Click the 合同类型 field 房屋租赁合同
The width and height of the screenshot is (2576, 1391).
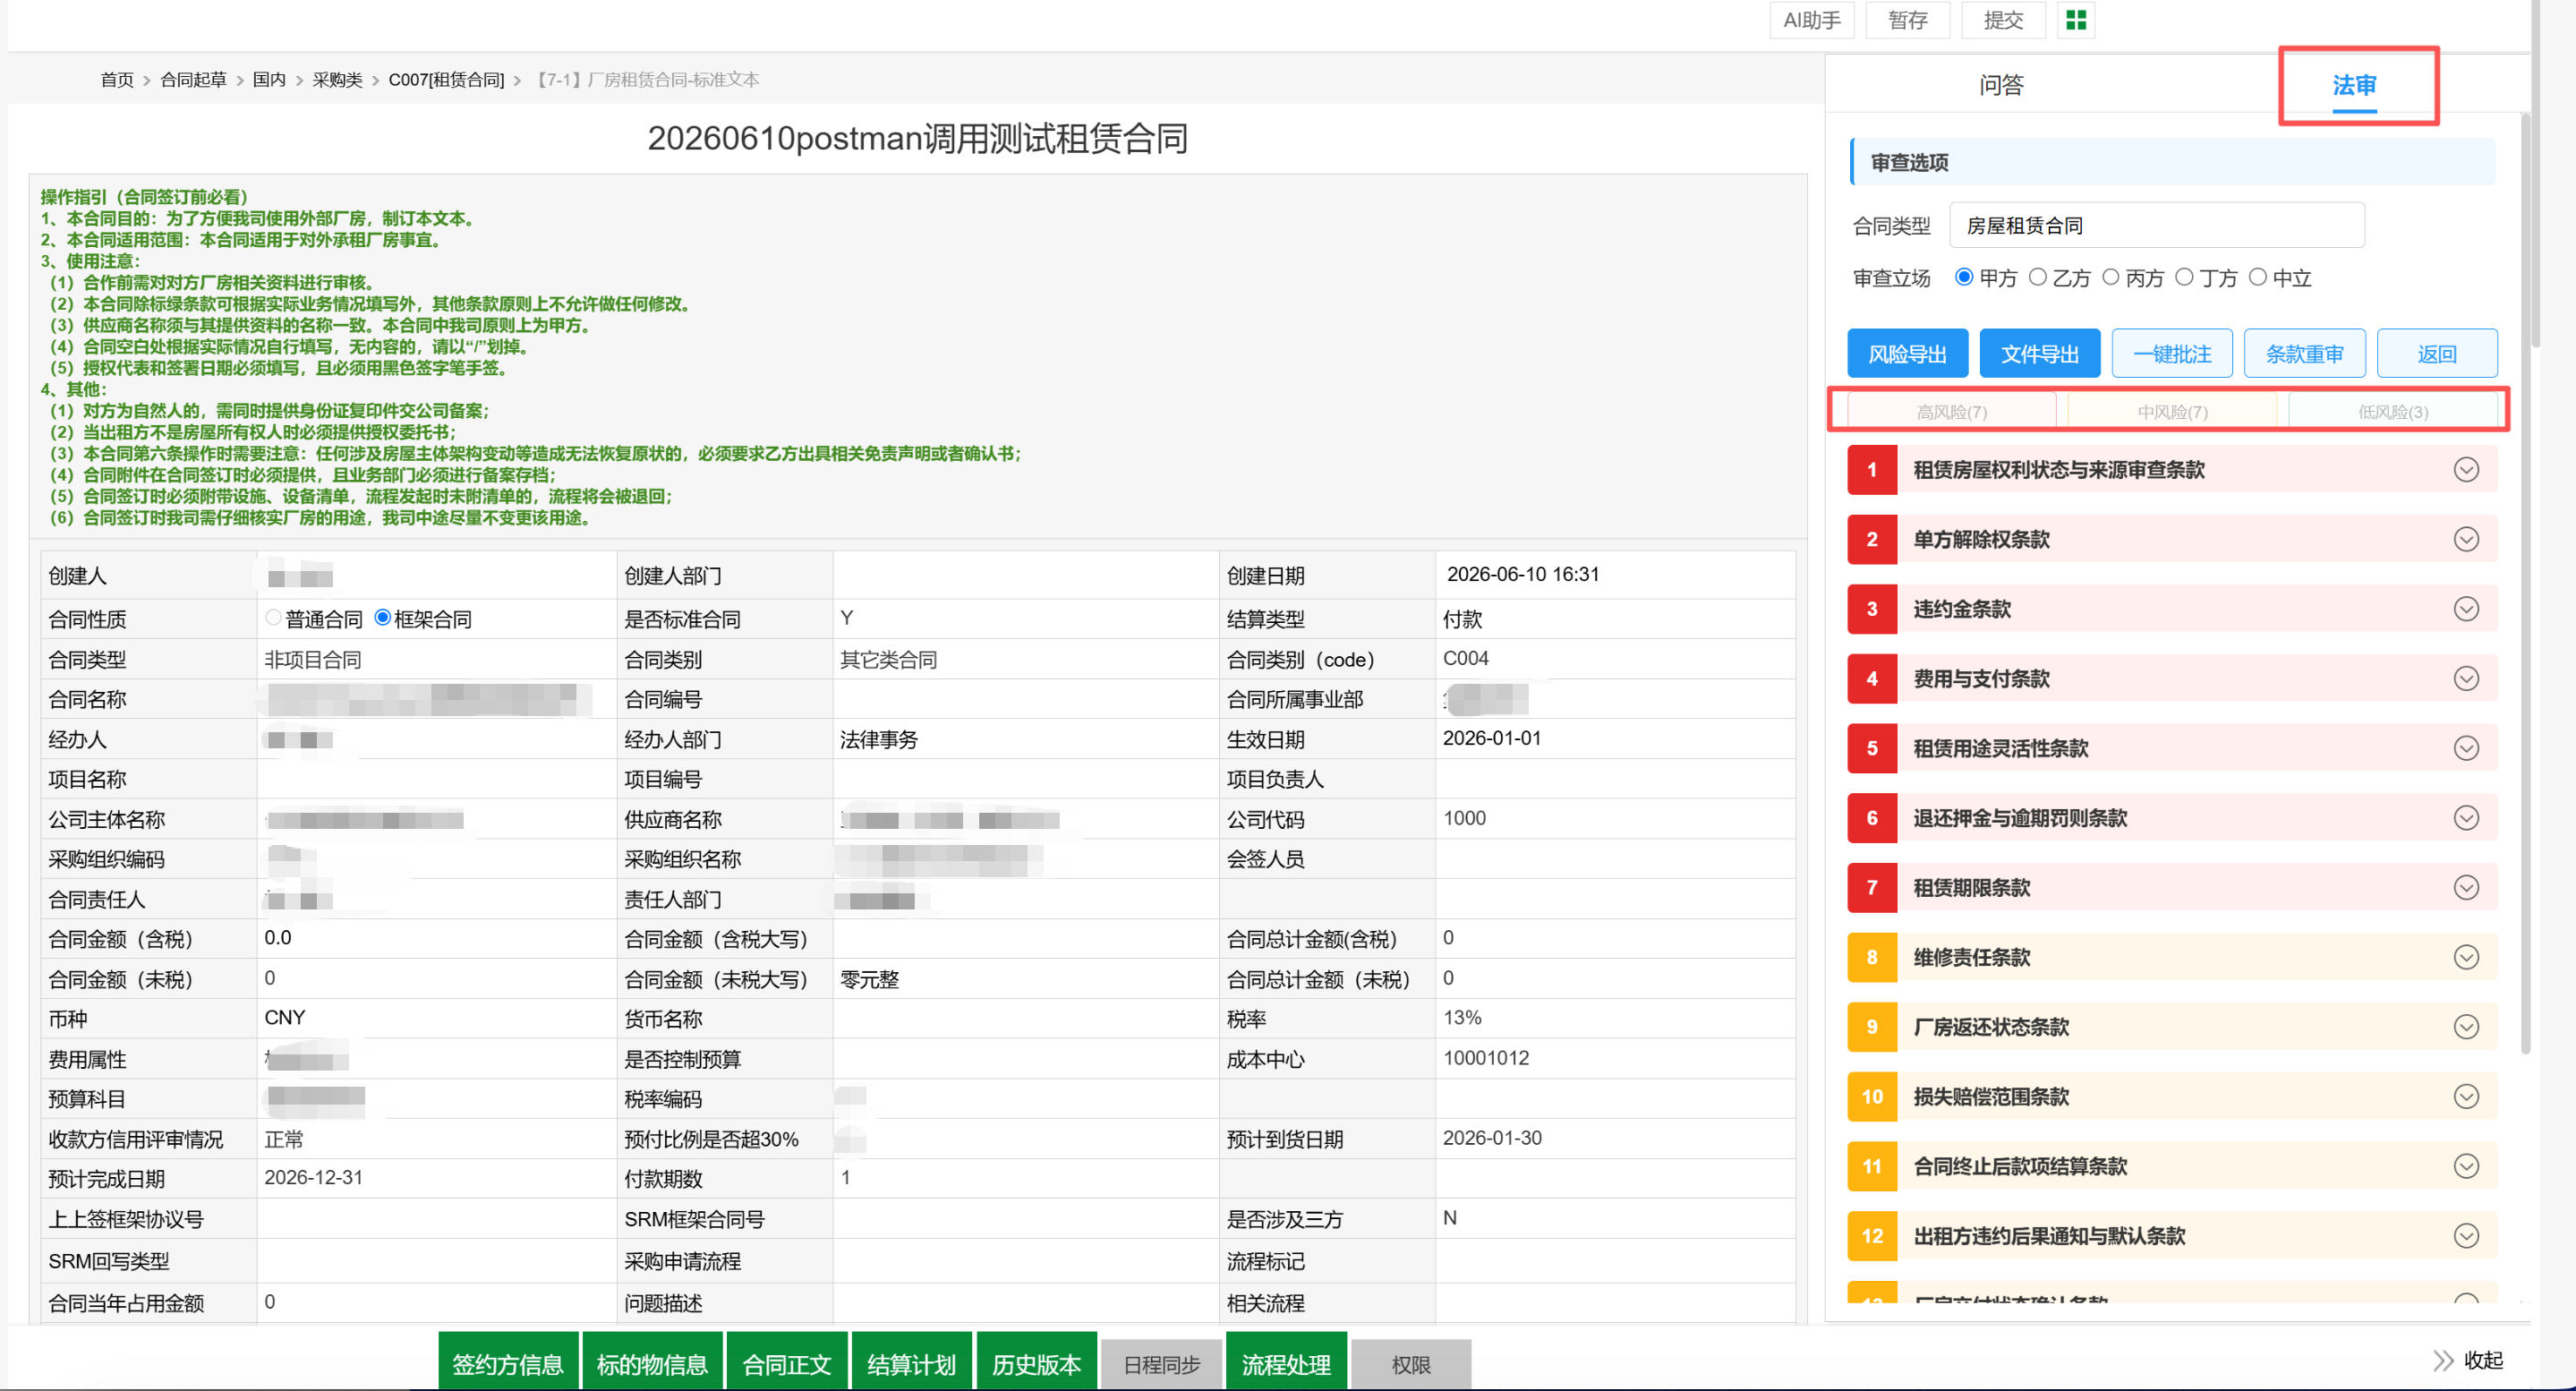[x=2157, y=226]
